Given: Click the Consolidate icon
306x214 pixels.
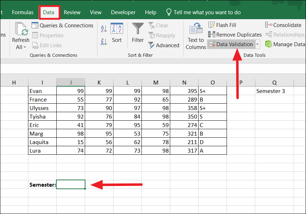Looking at the screenshot, I should (x=283, y=25).
